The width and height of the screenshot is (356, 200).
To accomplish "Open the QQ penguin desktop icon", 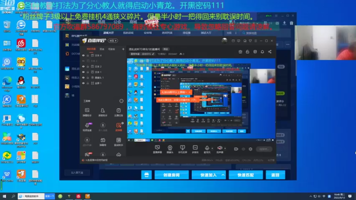I will click(21, 82).
